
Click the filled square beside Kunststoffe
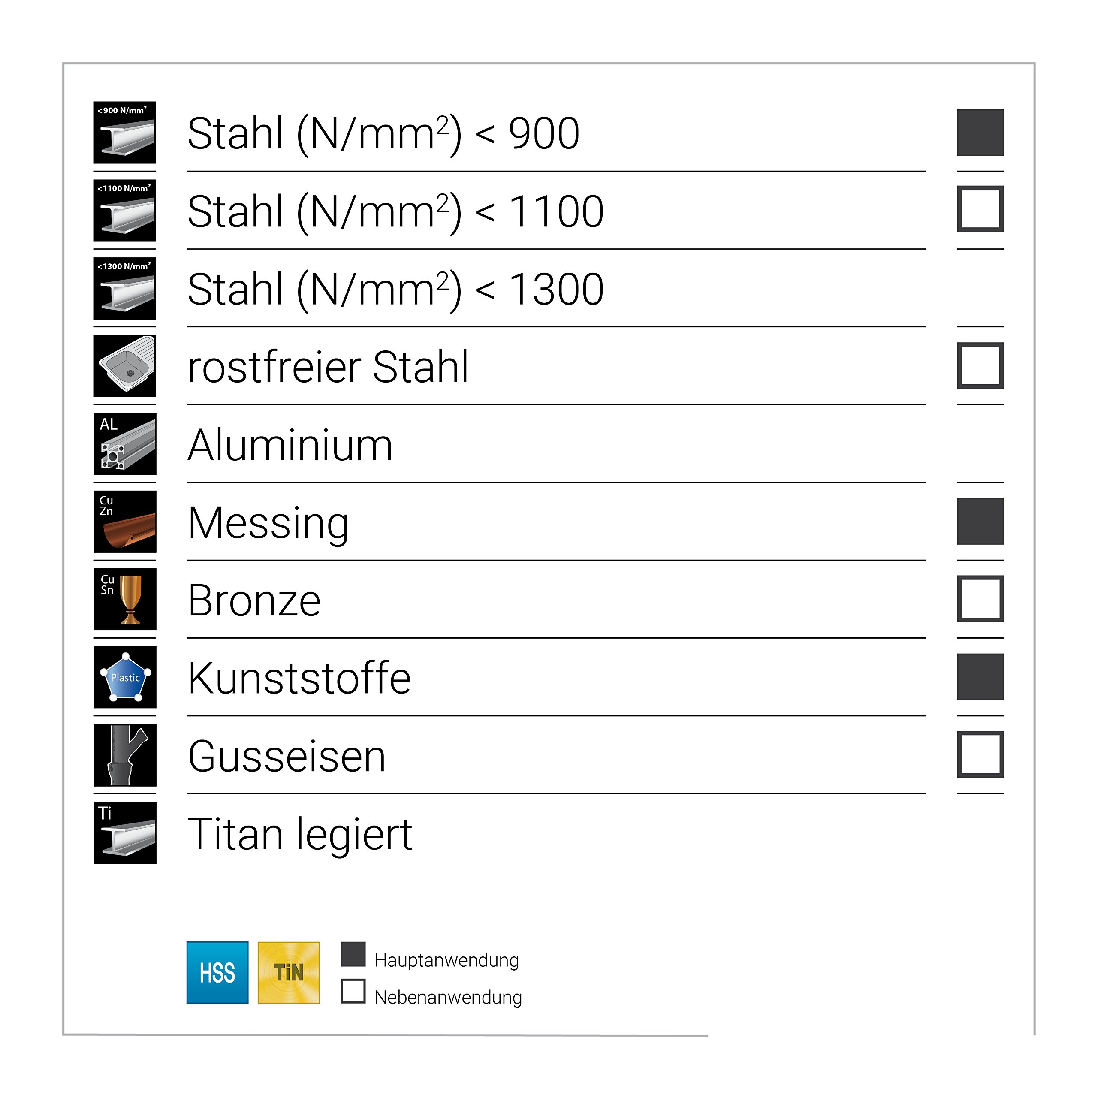[980, 677]
